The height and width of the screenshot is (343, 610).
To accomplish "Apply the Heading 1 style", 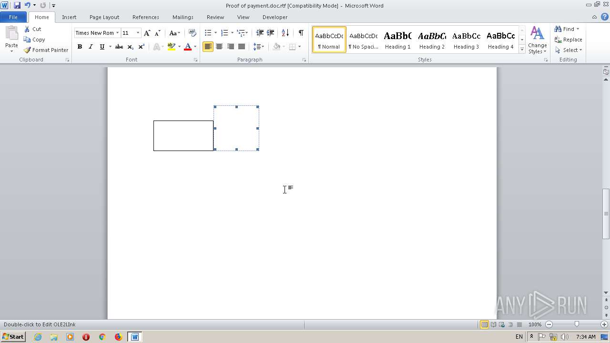I will point(397,40).
